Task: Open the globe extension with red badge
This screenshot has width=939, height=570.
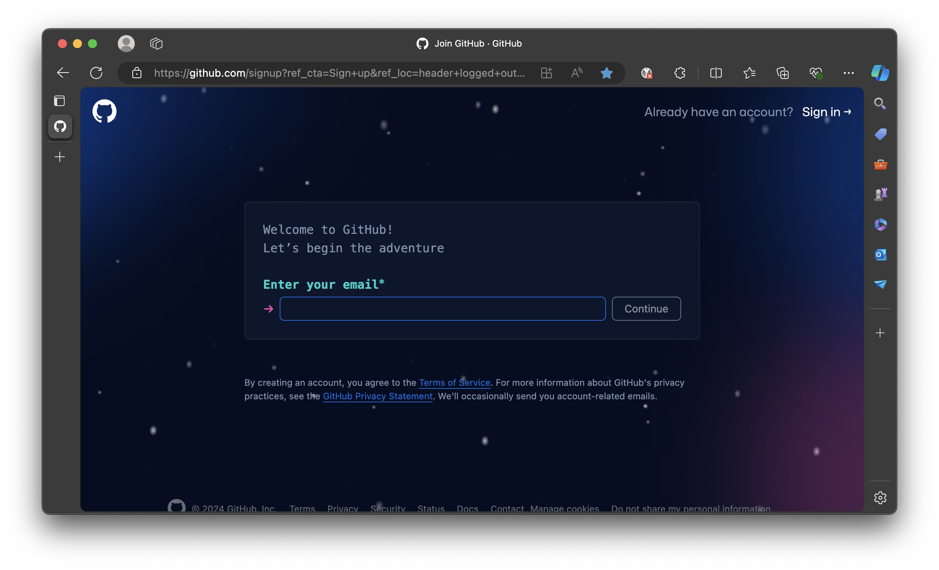Action: click(647, 73)
